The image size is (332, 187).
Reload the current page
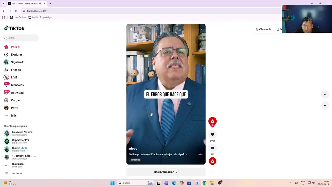tap(16, 11)
